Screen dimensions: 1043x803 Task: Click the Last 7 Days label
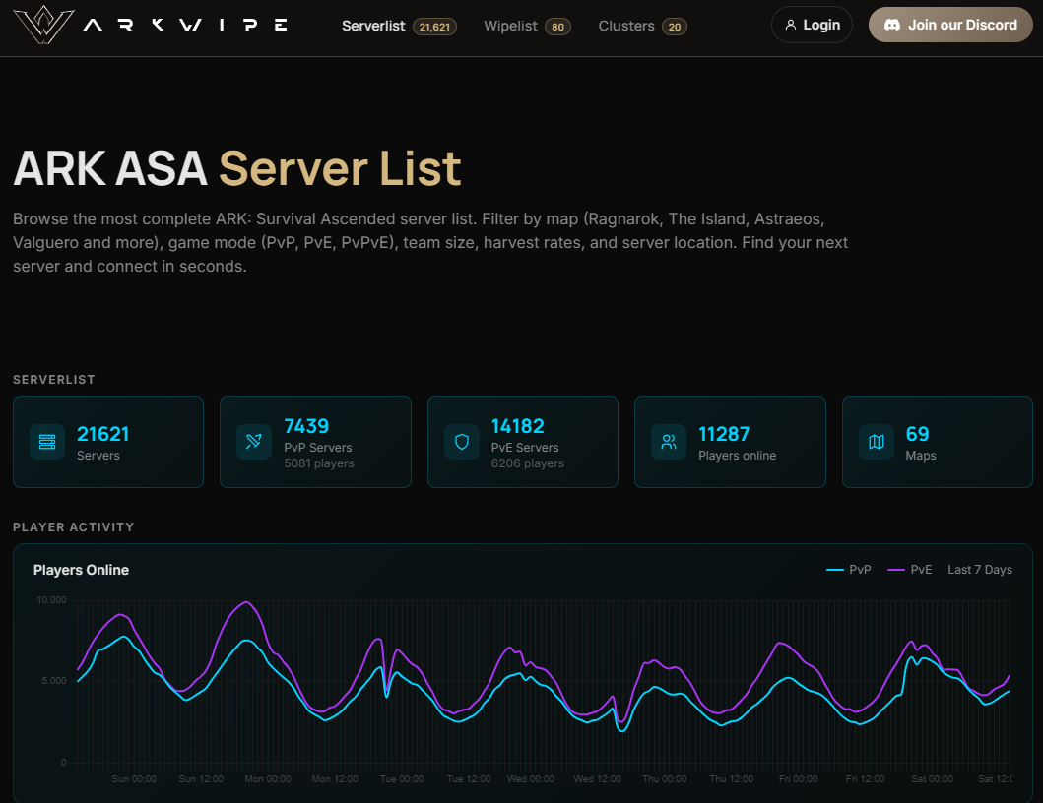click(x=980, y=570)
